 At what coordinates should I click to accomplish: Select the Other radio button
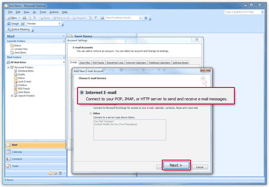(91, 113)
